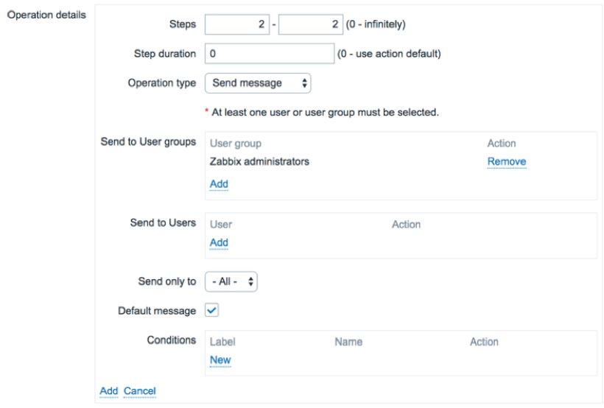Click the Conditions Label column header
Viewport: 604px width, 408px height.
point(222,342)
